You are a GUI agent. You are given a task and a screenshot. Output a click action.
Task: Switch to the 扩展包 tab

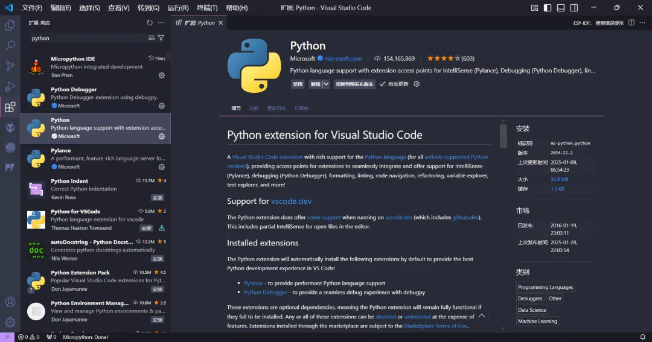point(301,109)
